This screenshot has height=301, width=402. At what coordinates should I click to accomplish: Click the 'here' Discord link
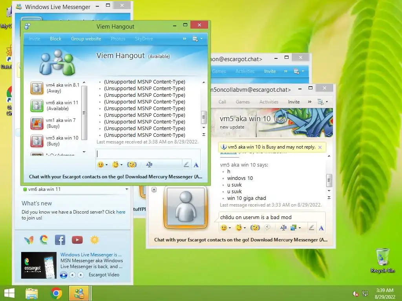pyautogui.click(x=121, y=212)
